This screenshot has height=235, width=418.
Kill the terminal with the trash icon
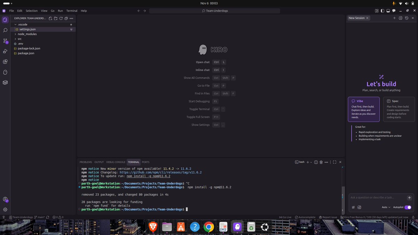tap(321, 162)
